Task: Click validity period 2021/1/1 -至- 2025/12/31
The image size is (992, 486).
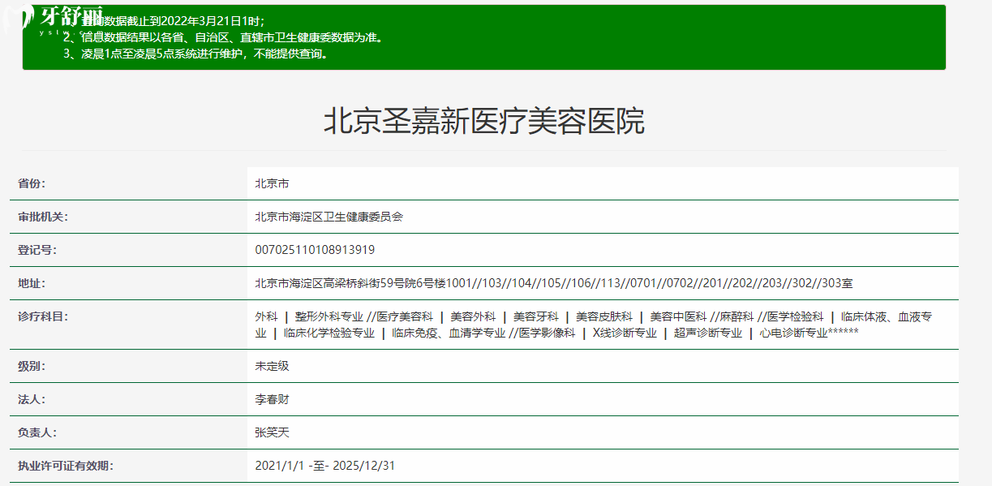Action: pyautogui.click(x=325, y=466)
